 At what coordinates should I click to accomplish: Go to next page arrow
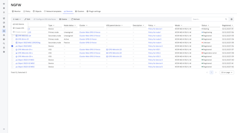click(216, 72)
